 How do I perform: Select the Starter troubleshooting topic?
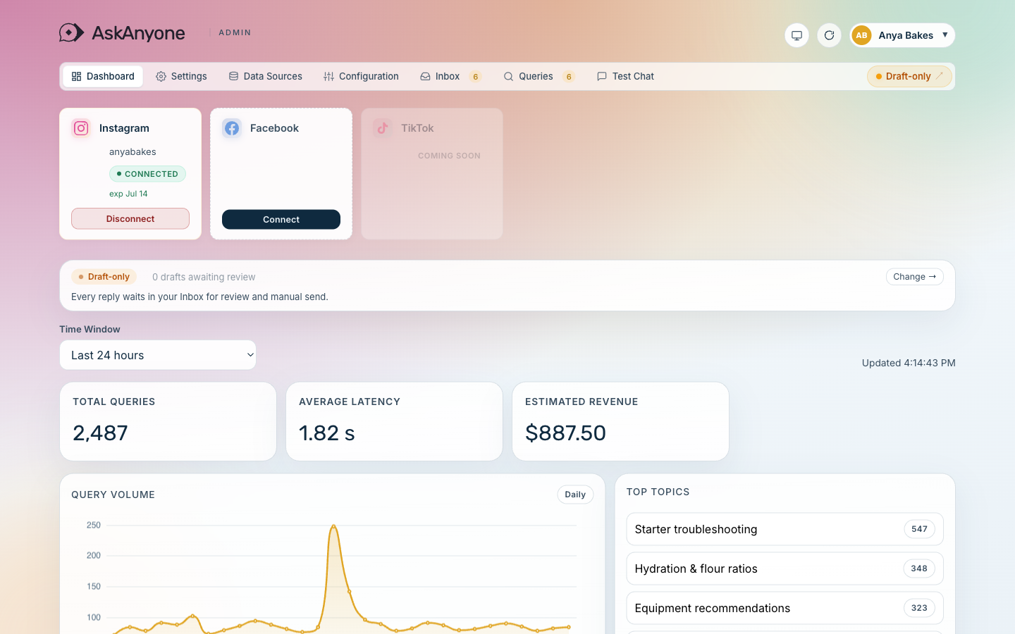point(785,529)
